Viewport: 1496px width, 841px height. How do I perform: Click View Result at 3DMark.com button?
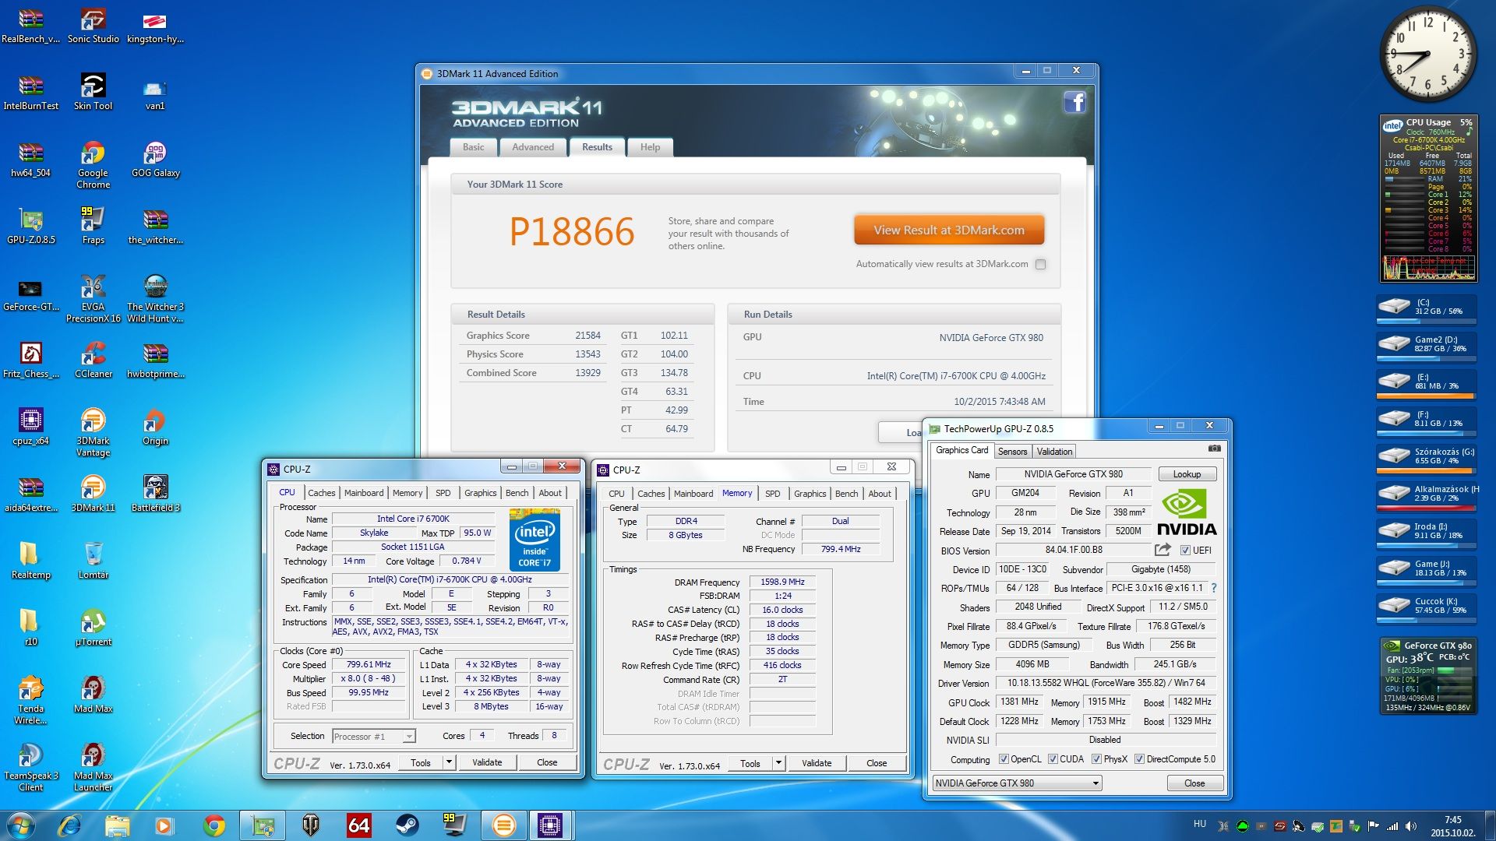(x=948, y=230)
